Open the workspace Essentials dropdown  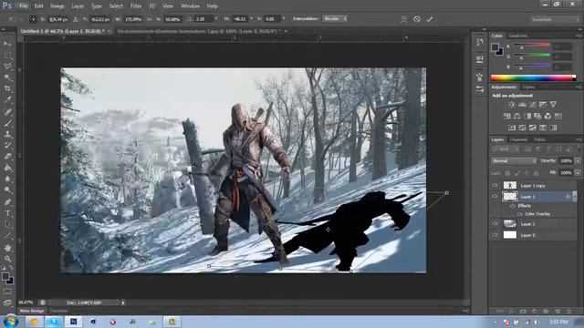[556, 19]
